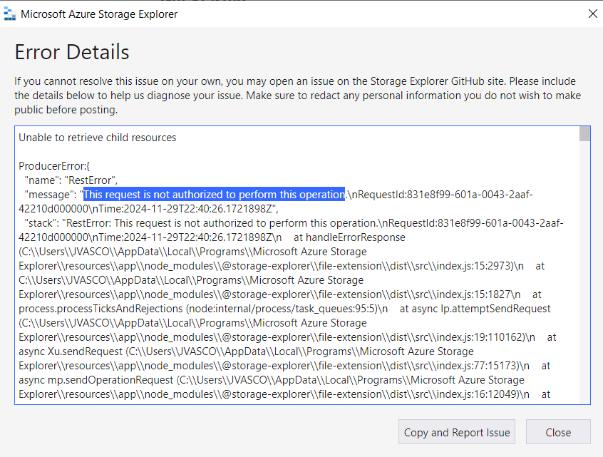Click the "at handleErrorResponse" text
Image resolution: width=603 pixels, height=457 pixels.
349,237
